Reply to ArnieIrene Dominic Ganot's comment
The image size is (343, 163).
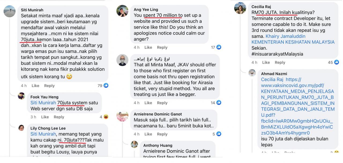(162, 134)
